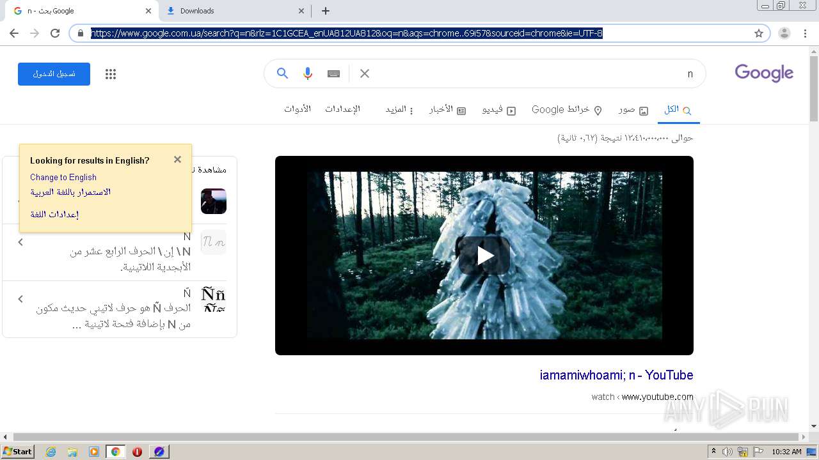This screenshot has width=819, height=460.
Task: Continue in Arabic language link
Action: pos(70,192)
